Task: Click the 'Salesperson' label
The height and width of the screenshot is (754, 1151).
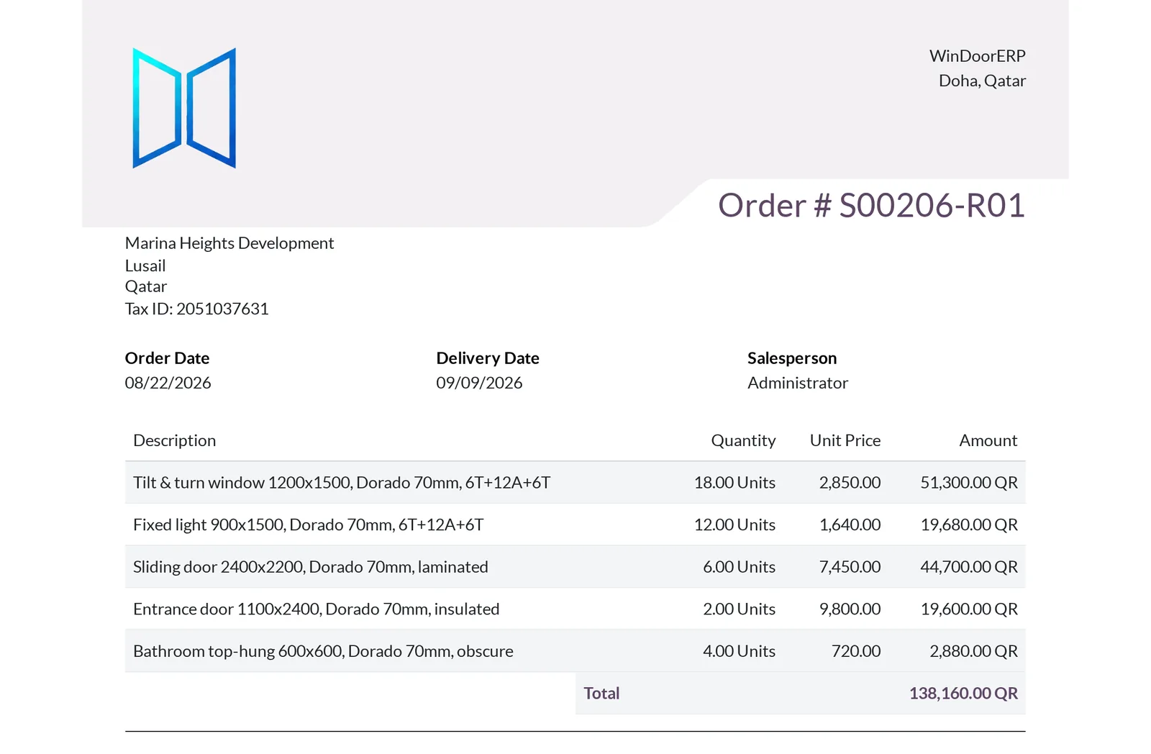Action: [x=792, y=358]
